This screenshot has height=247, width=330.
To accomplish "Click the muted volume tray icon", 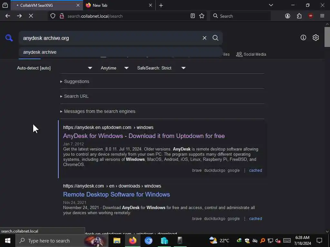I will (x=278, y=241).
